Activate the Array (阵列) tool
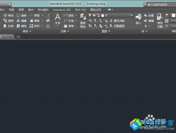Viewport: 176px width, 133px height. tap(34, 26)
